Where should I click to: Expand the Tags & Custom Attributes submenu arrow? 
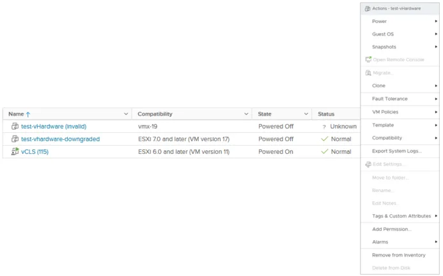[x=436, y=216]
